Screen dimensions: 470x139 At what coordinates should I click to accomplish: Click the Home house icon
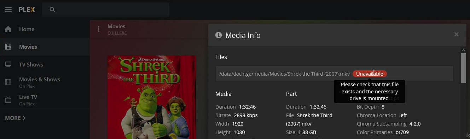click(x=8, y=29)
